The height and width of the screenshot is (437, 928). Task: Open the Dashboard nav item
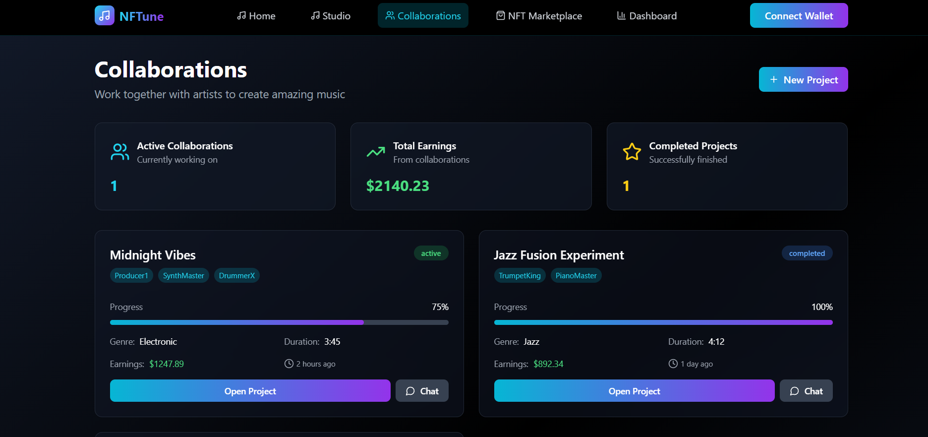[x=647, y=16]
